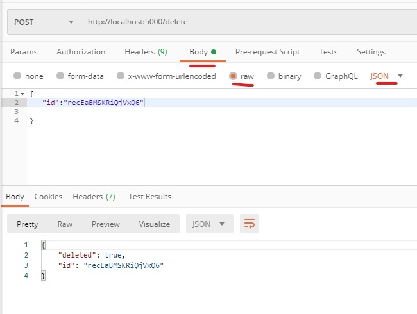The width and height of the screenshot is (417, 314).
Task: Click the Pretty response view button
Action: point(28,224)
